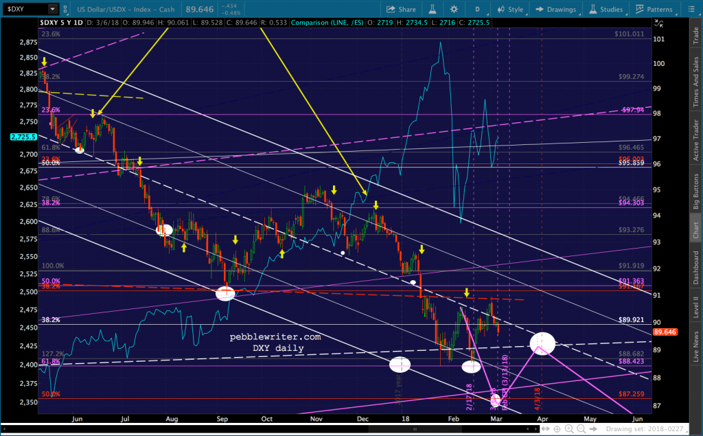Image resolution: width=703 pixels, height=436 pixels.
Task: Click the Share button
Action: tap(401, 9)
